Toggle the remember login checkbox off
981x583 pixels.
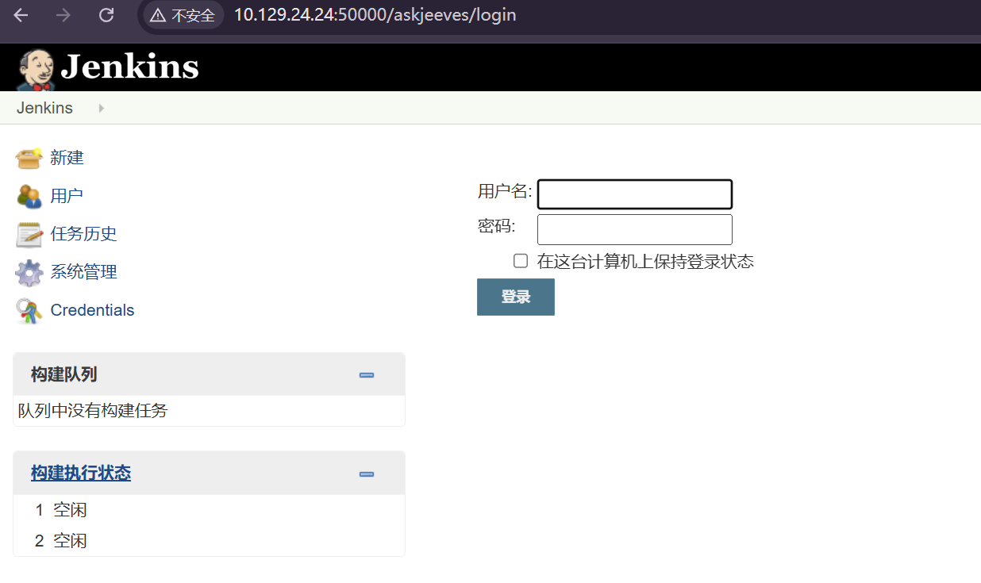(x=520, y=260)
